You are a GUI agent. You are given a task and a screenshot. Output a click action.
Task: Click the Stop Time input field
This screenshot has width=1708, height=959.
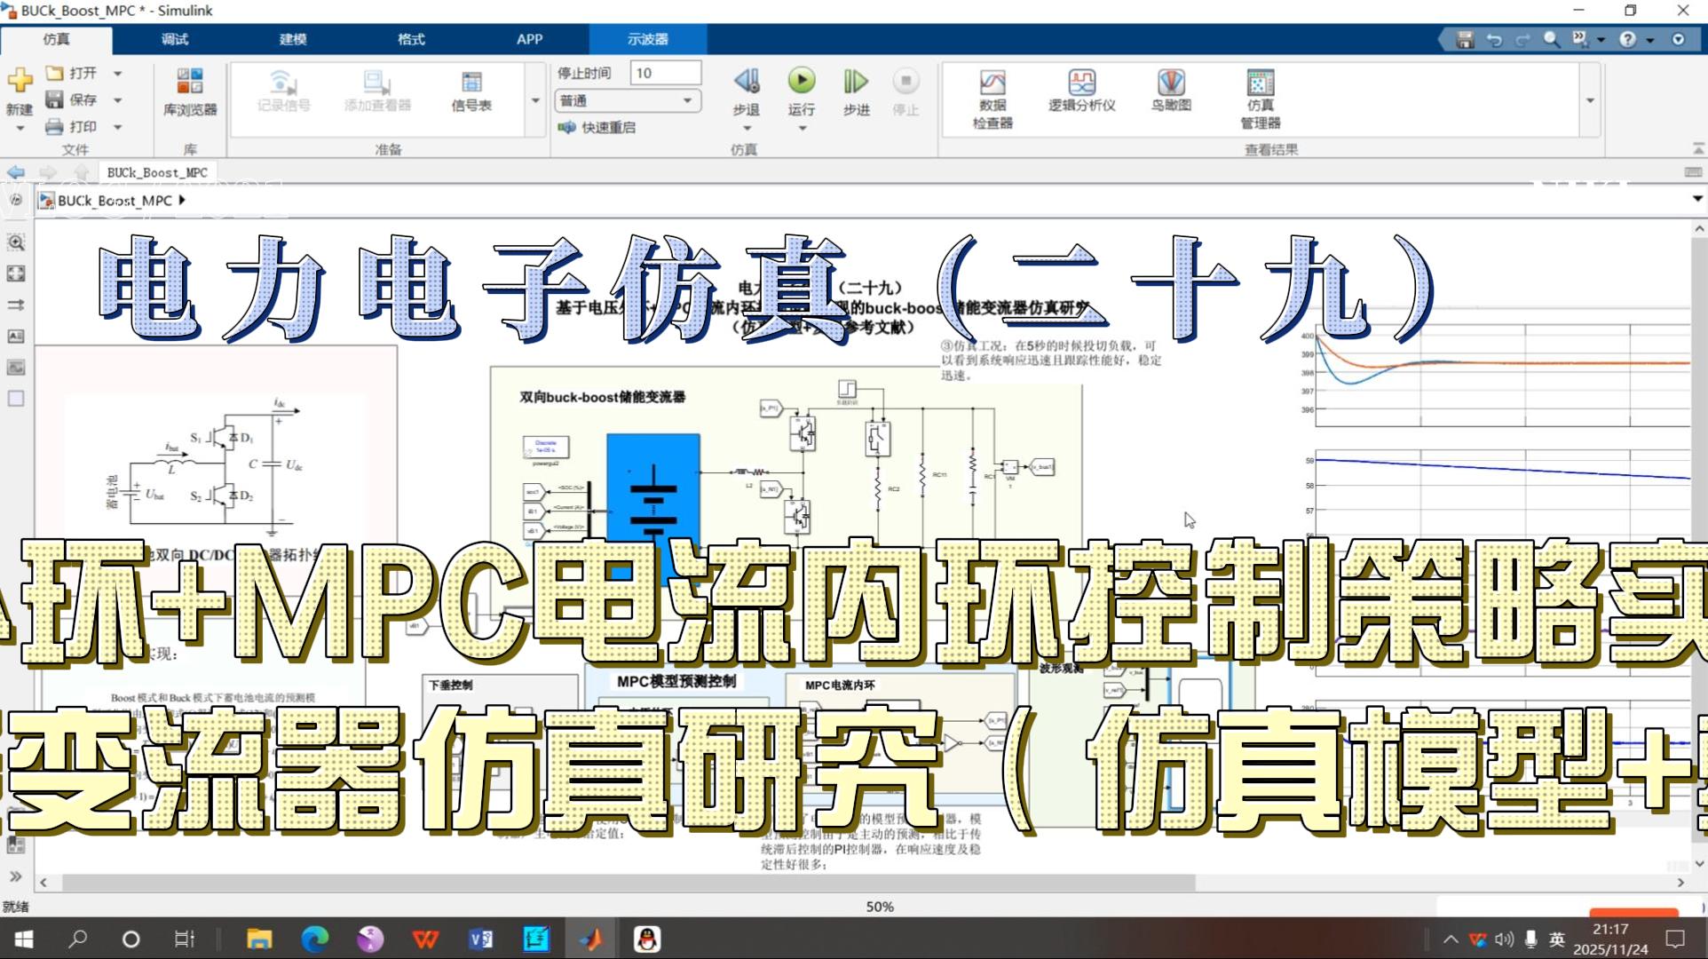(x=665, y=73)
